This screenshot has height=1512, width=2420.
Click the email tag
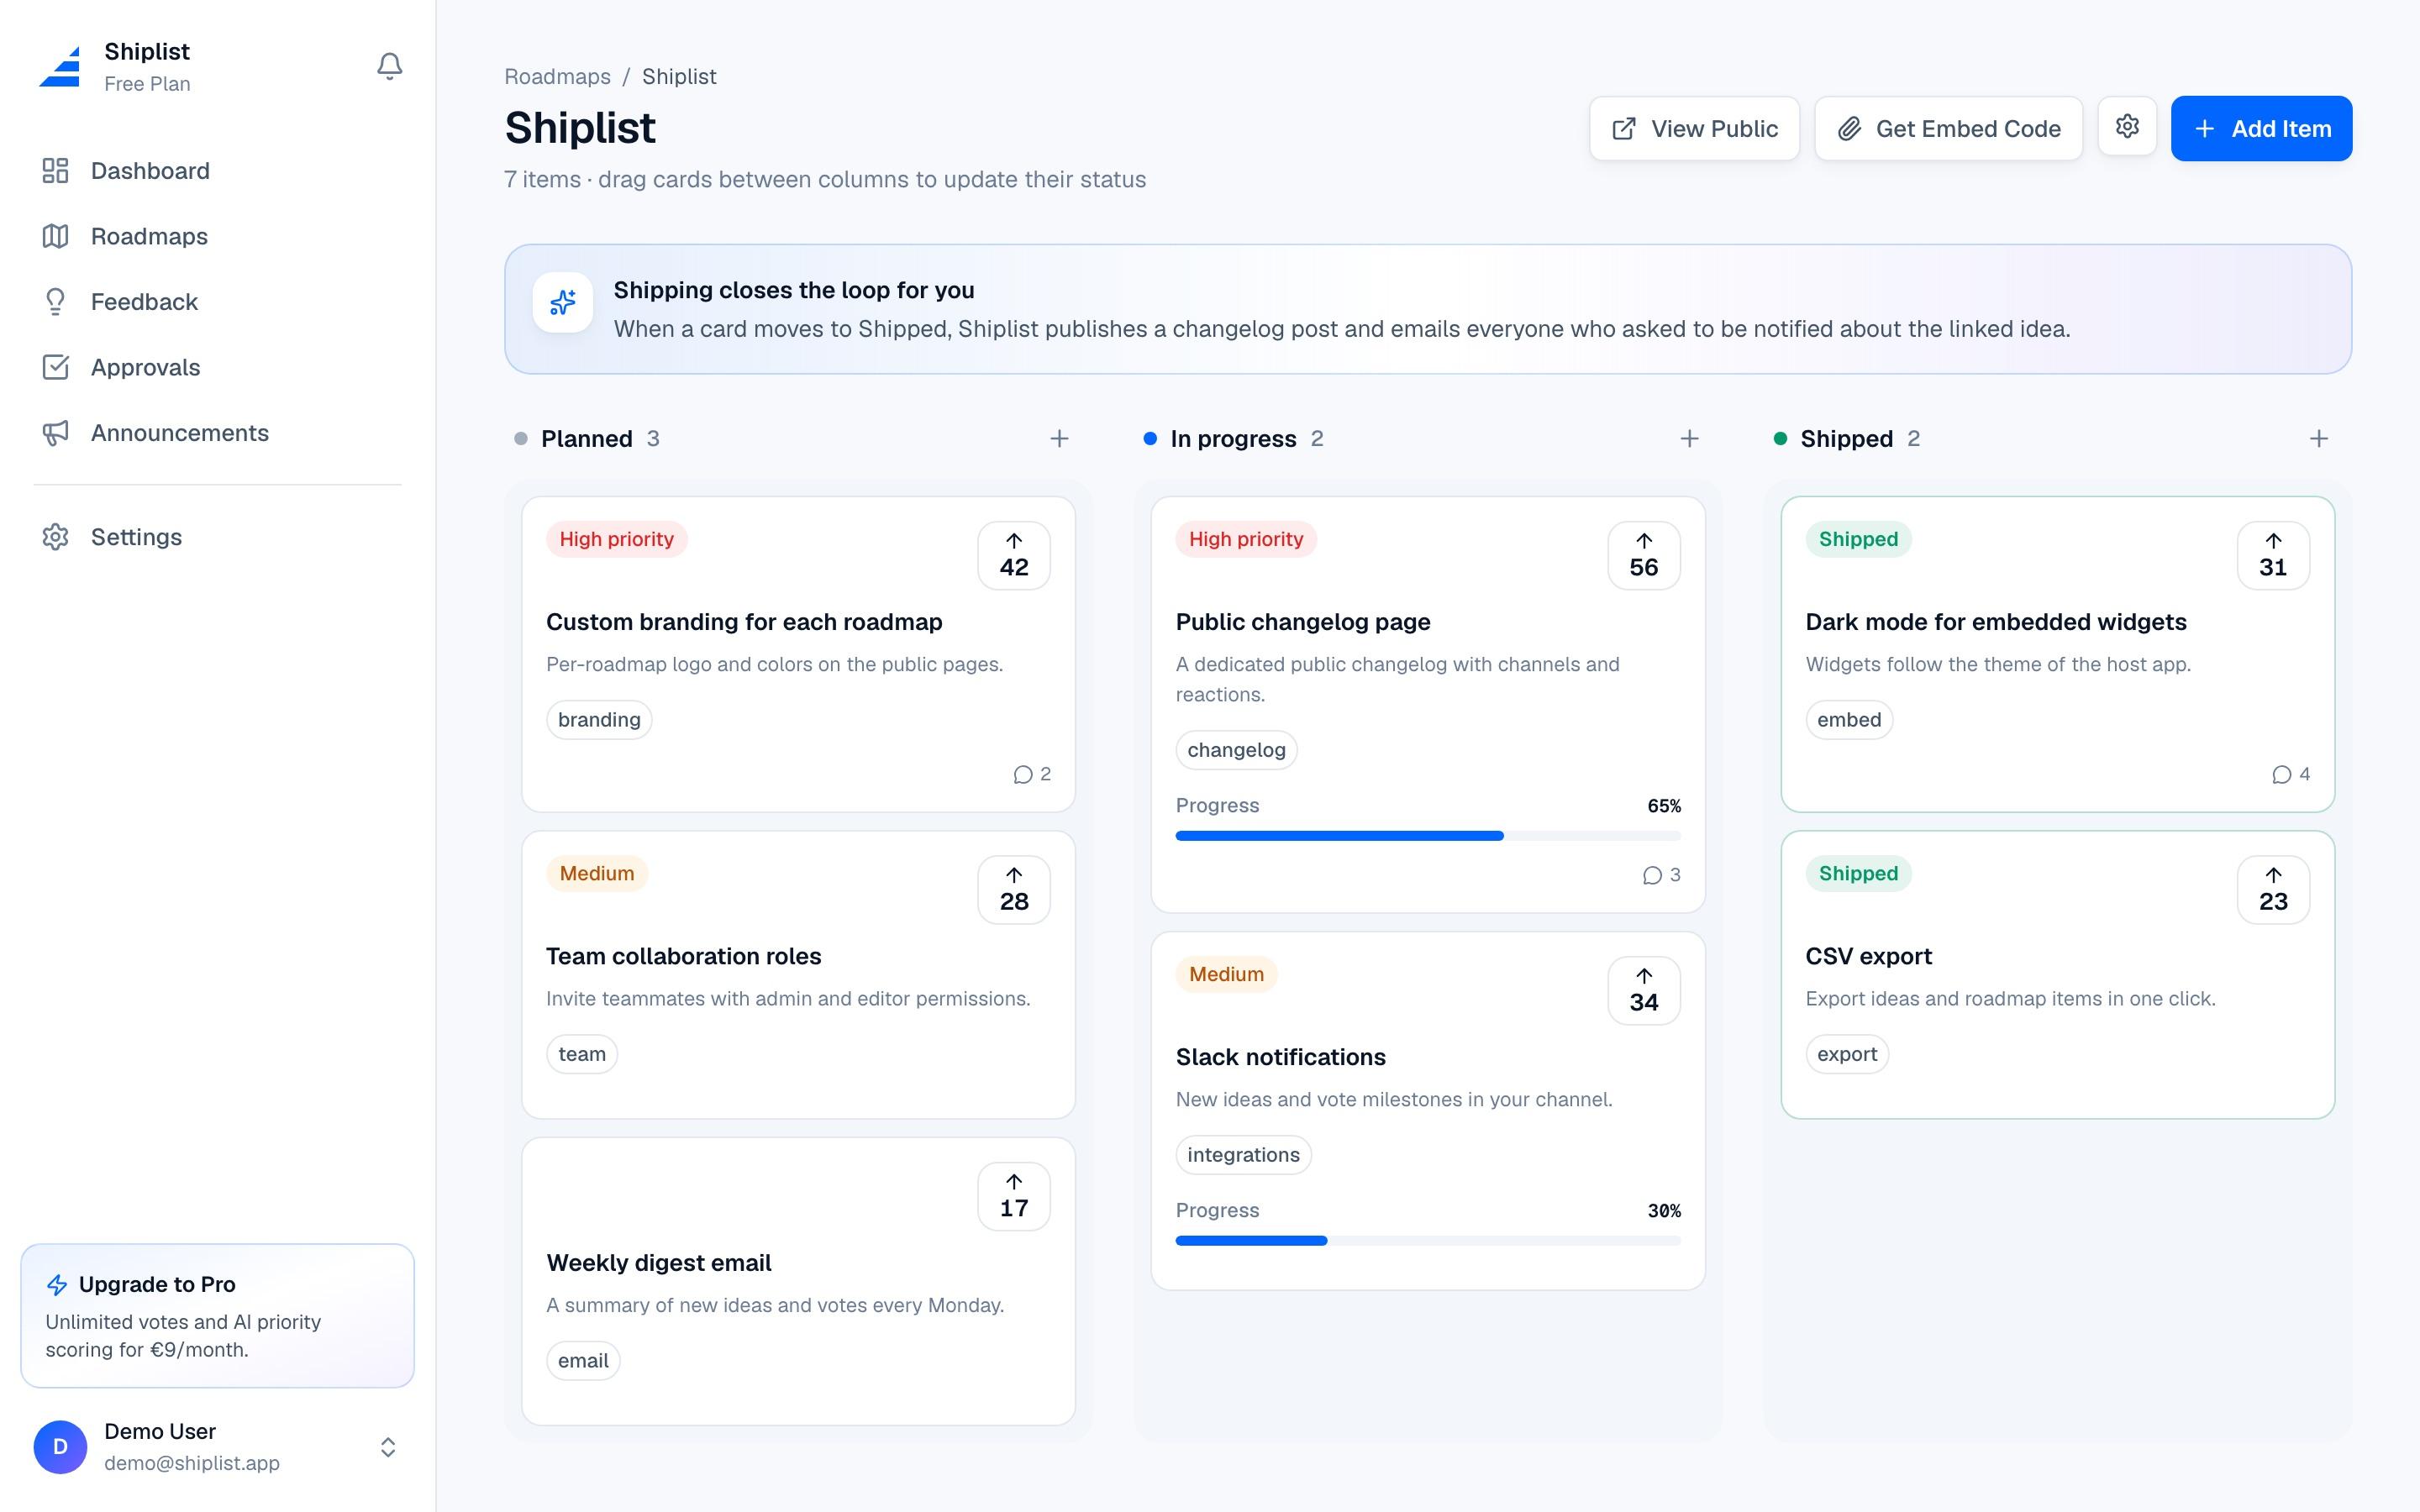[x=583, y=1361]
